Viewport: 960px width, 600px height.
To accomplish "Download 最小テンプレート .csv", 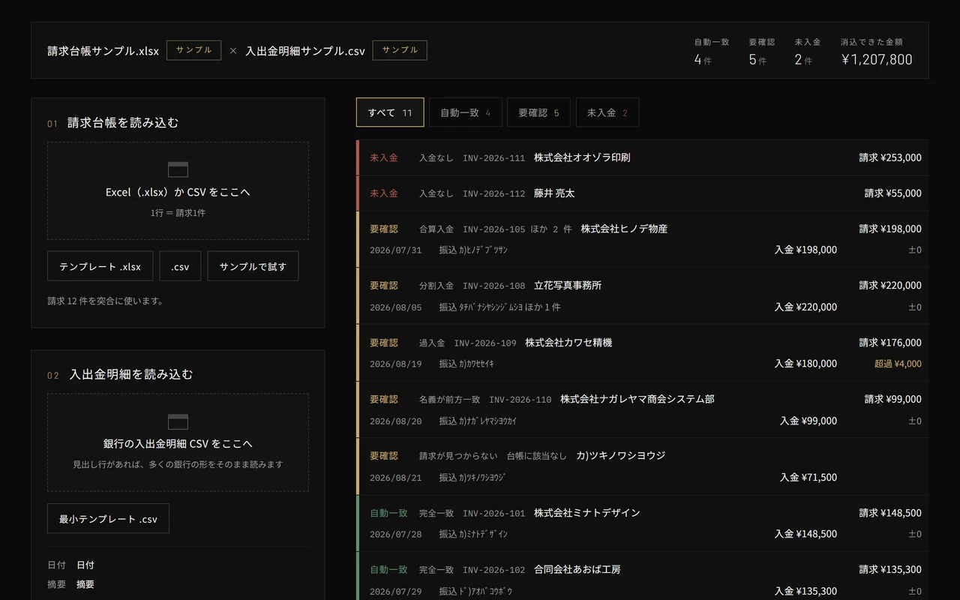I will (108, 518).
